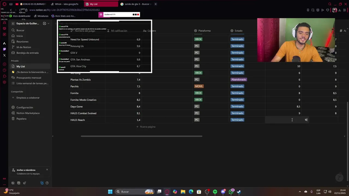The height and width of the screenshot is (196, 349).
Task: Open Bandeja de entrada in the sidebar
Action: 30,53
